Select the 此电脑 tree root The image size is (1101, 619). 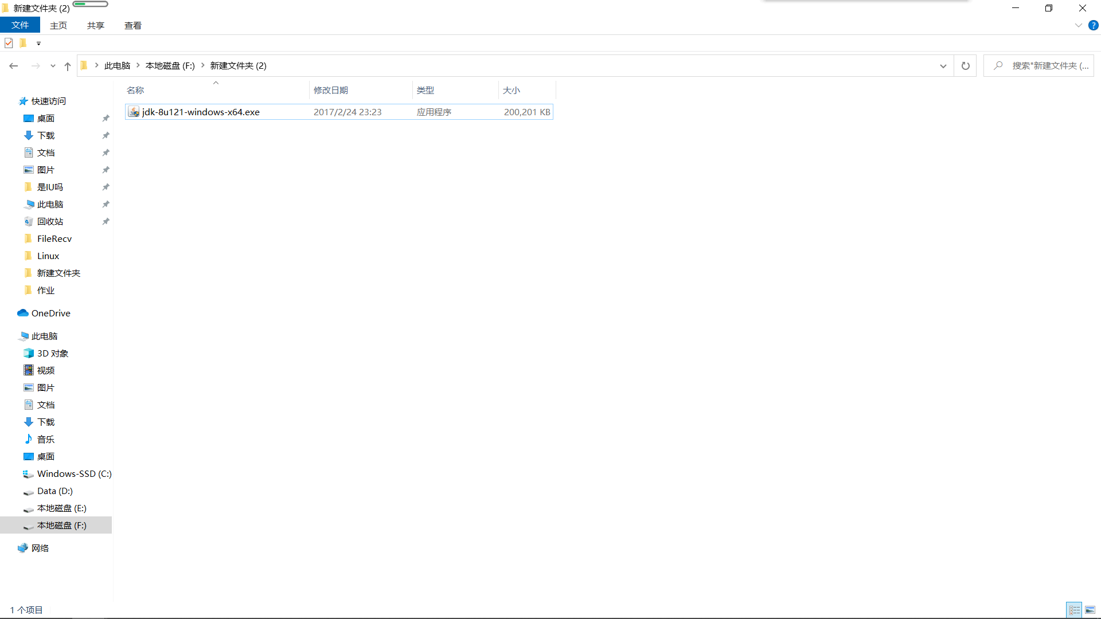click(45, 336)
